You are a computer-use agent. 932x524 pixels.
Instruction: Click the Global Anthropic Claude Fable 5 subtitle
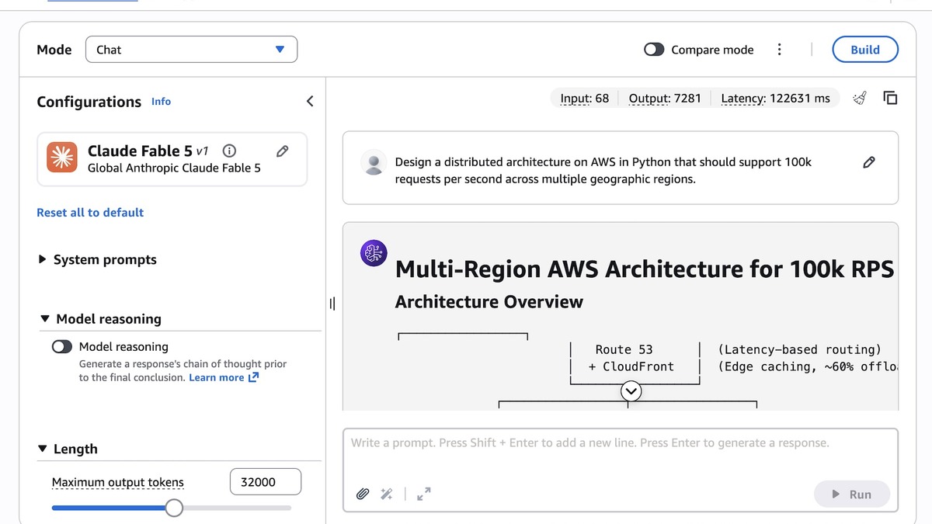pos(174,168)
